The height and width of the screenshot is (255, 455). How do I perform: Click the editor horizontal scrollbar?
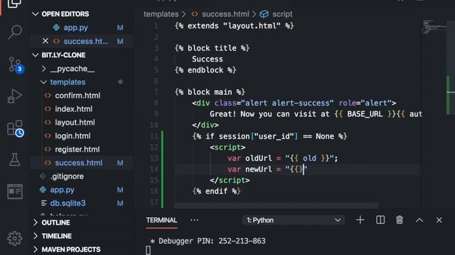point(277,205)
